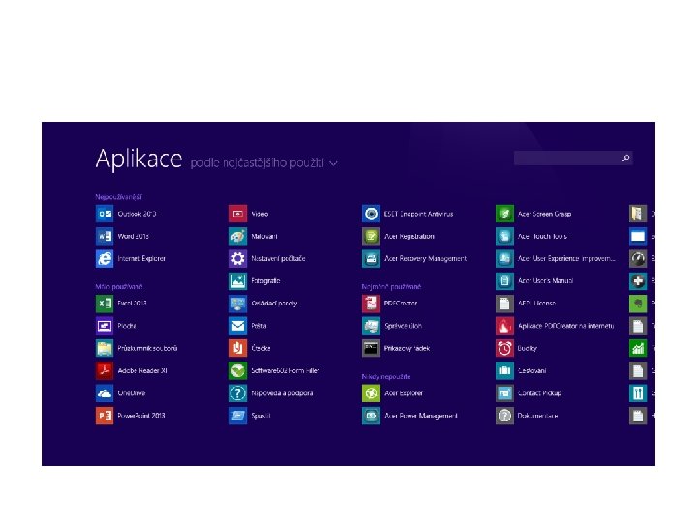This screenshot has width=697, height=522.
Task: Open the AFPL License document
Action: [526, 304]
